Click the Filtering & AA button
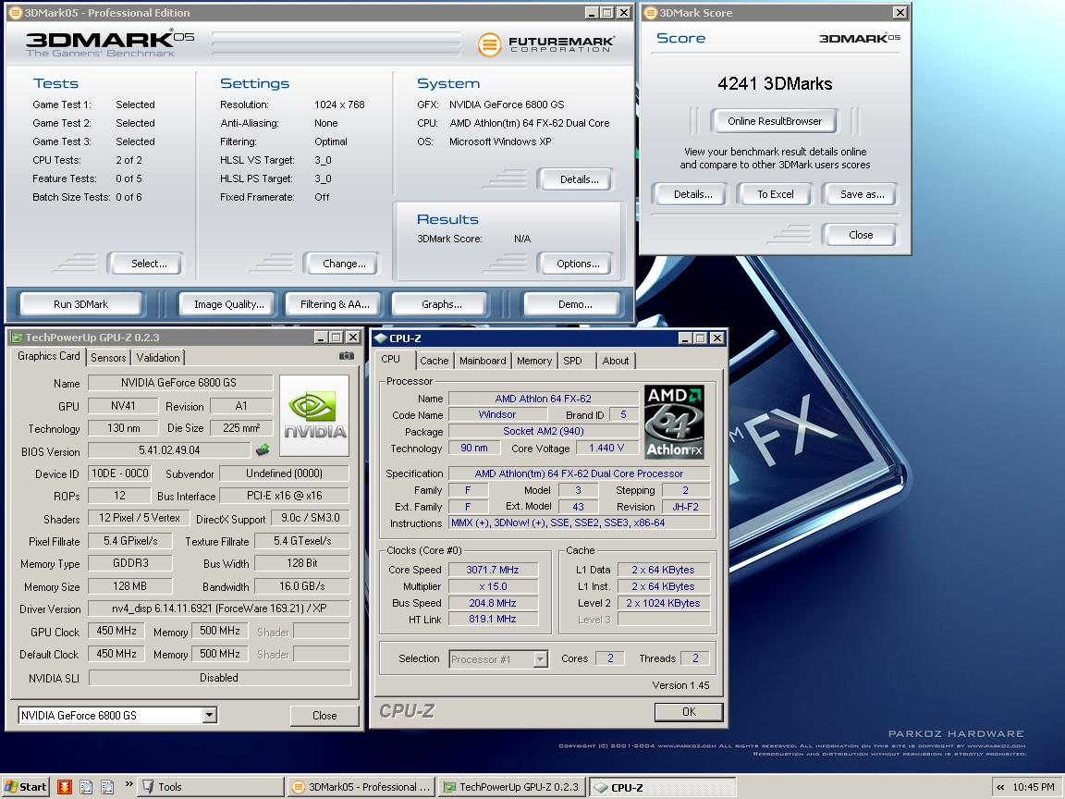Screen dimensions: 1065x799 pos(335,304)
